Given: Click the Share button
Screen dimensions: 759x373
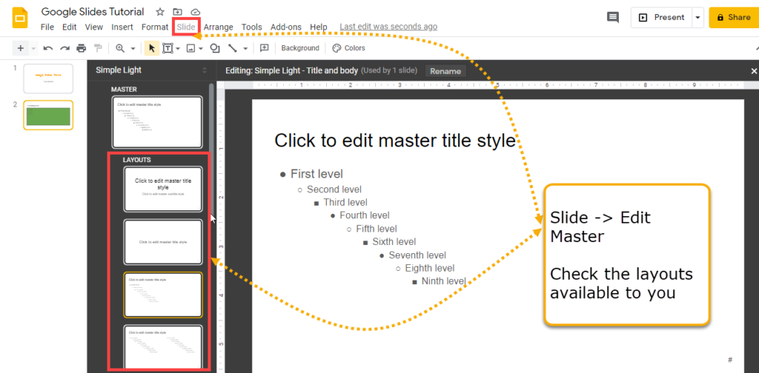Looking at the screenshot, I should pos(735,18).
